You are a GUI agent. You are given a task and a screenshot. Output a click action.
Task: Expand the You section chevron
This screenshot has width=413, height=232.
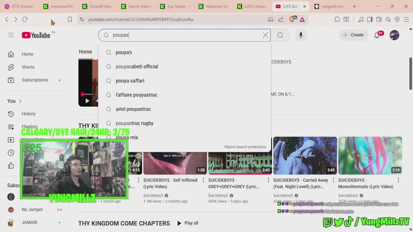pos(20,101)
